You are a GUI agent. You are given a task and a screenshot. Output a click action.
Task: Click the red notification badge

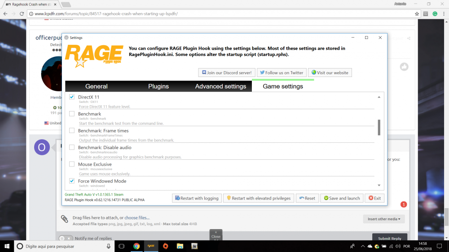(404, 205)
